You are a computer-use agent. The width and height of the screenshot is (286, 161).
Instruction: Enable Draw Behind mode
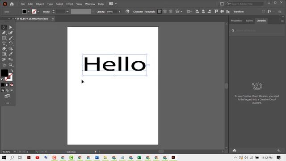pos(7,90)
